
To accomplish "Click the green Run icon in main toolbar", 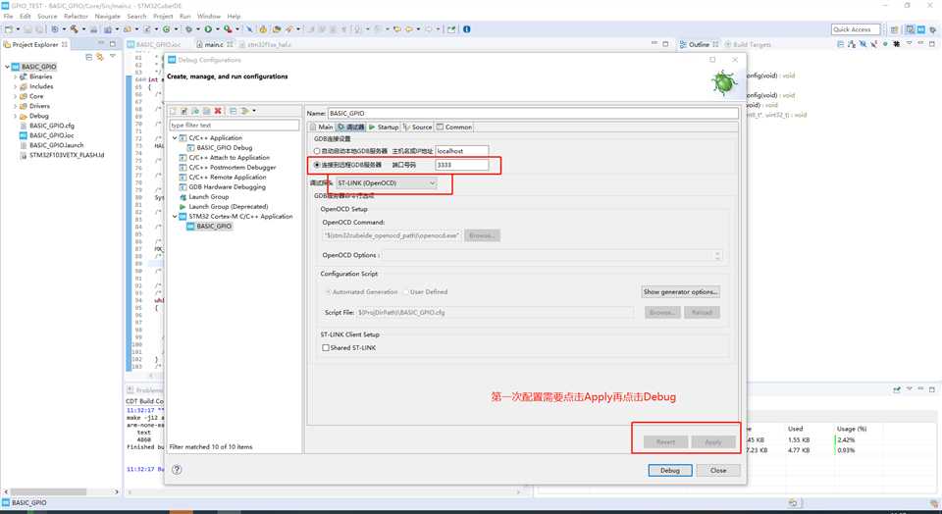I will coord(208,28).
